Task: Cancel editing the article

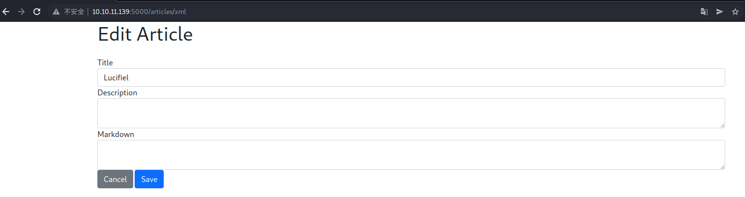Action: pyautogui.click(x=115, y=179)
